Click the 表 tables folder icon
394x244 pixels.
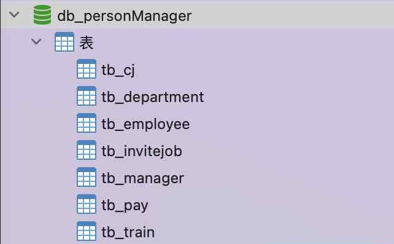pos(64,42)
